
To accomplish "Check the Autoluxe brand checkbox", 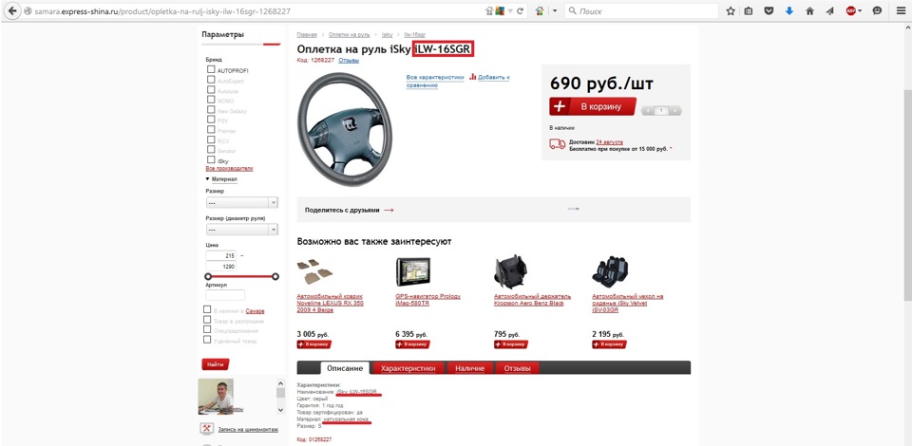I will coord(211,90).
